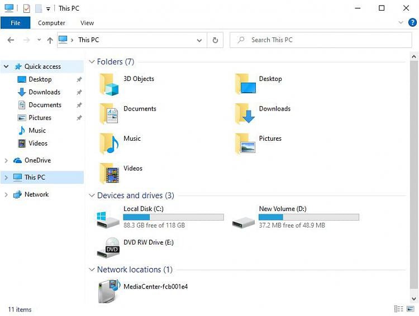Click the '11 items' status bar text

click(20, 310)
